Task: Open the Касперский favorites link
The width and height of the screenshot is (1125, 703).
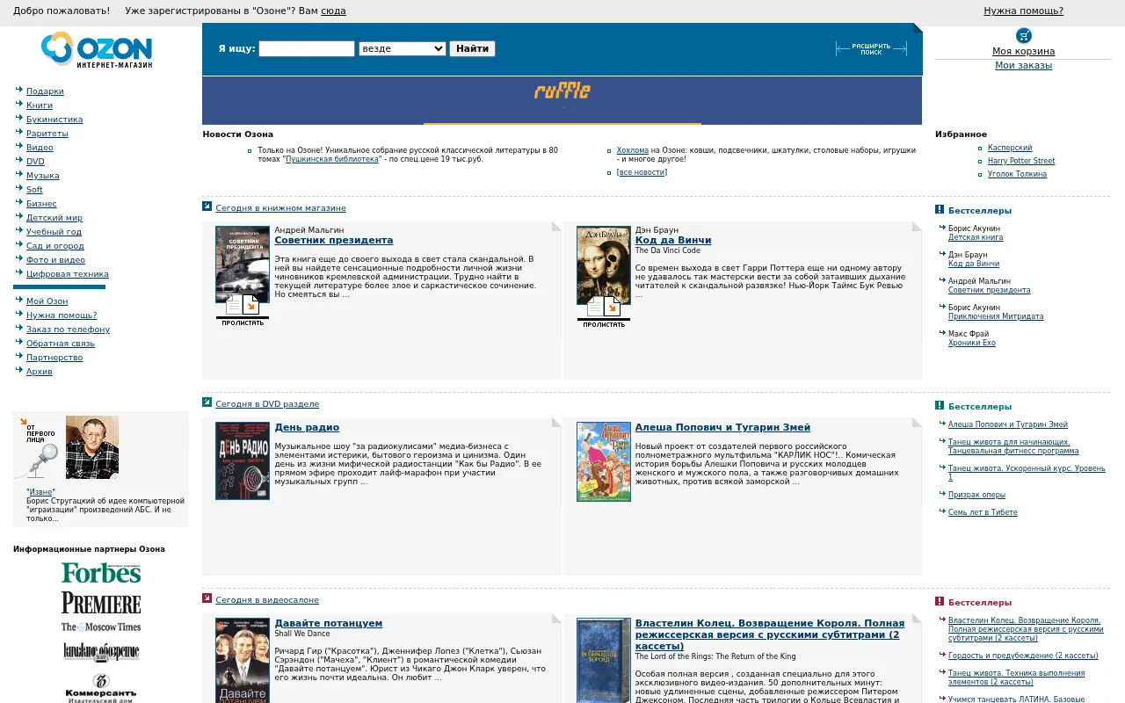Action: click(x=1010, y=149)
